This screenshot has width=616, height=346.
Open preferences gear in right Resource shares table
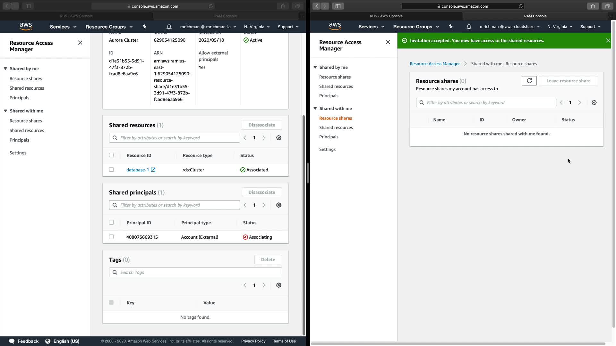[x=594, y=103]
